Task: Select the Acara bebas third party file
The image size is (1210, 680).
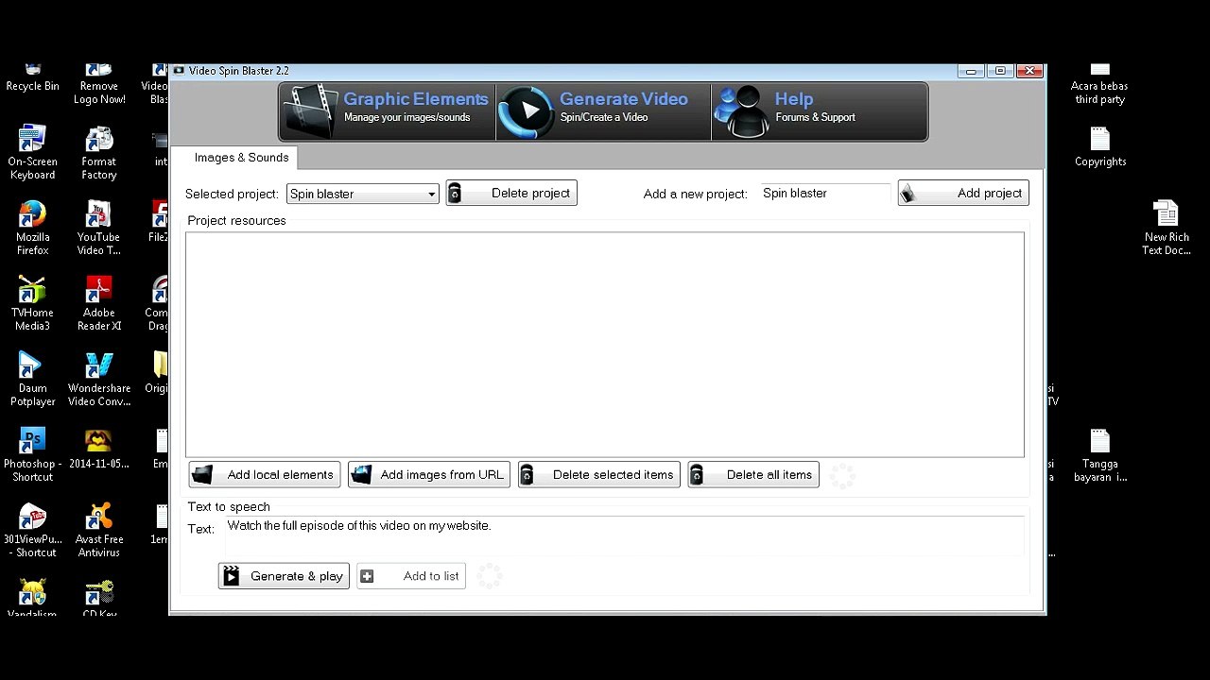Action: [1099, 85]
